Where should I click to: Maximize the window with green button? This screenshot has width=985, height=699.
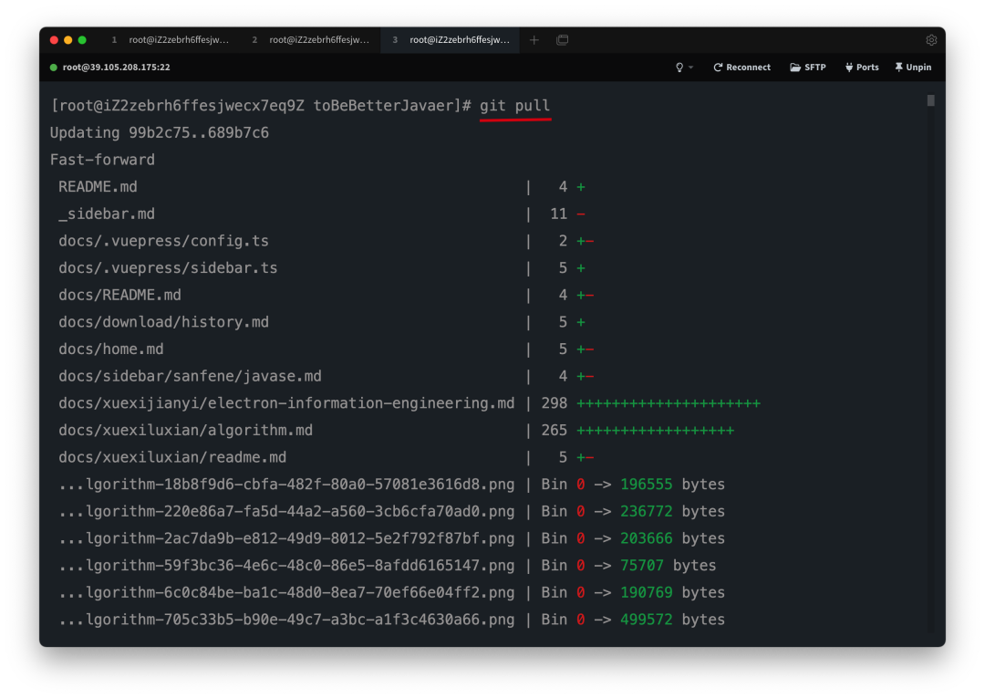tap(82, 39)
